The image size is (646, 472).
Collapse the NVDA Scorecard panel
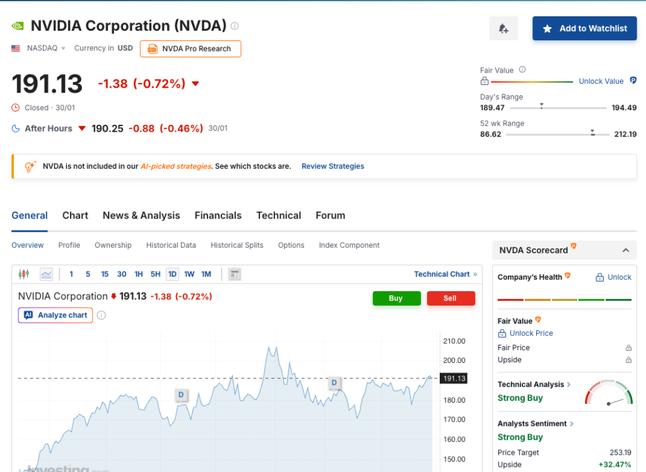coord(625,250)
